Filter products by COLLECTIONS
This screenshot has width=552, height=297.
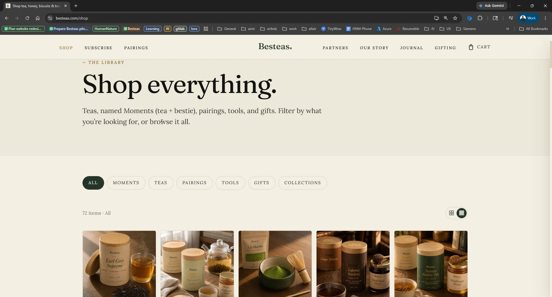(x=302, y=183)
